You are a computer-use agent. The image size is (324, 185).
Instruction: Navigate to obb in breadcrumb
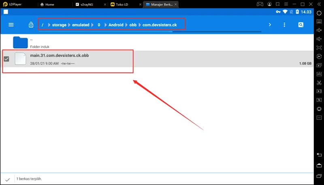point(133,25)
